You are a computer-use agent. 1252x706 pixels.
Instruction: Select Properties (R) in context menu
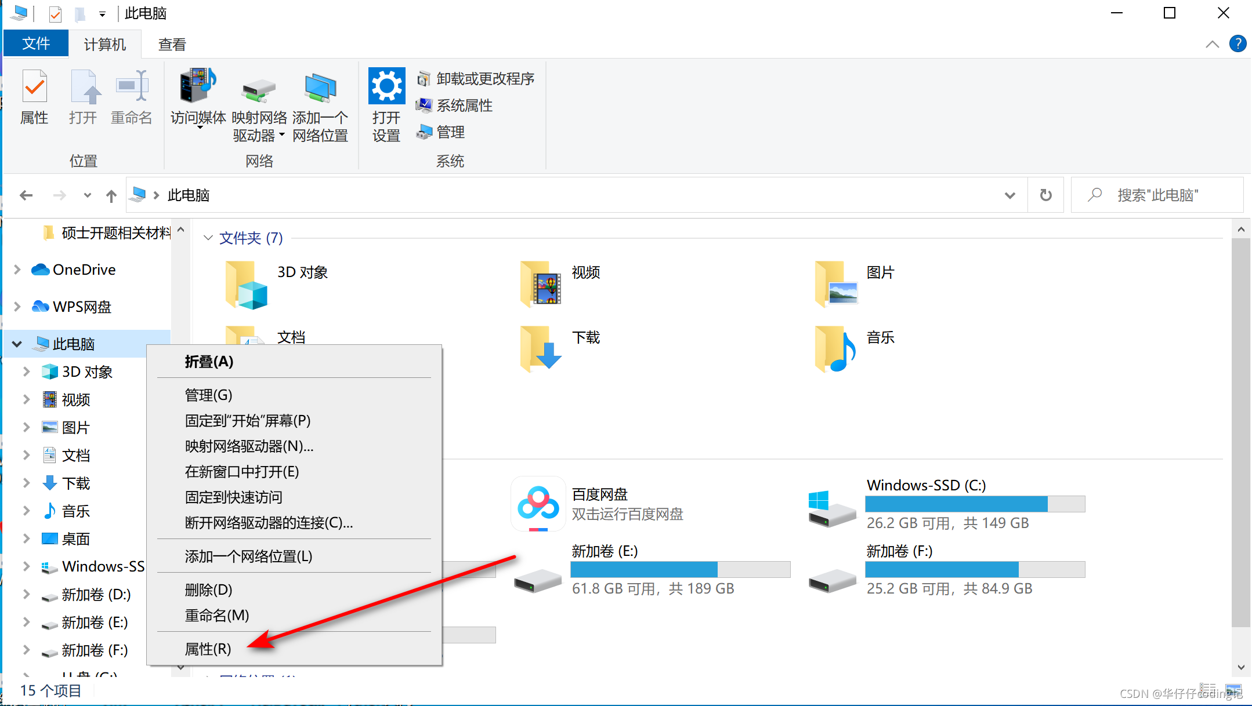pyautogui.click(x=208, y=649)
